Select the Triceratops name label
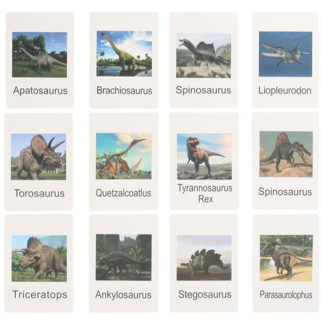322x322 pixels. pyautogui.click(x=40, y=295)
